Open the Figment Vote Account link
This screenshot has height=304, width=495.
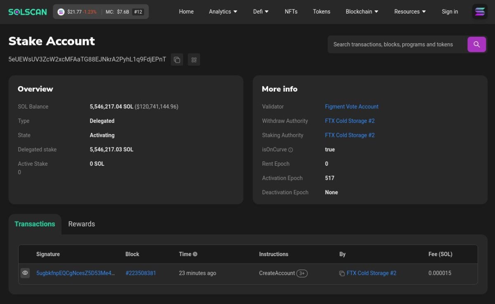point(351,106)
